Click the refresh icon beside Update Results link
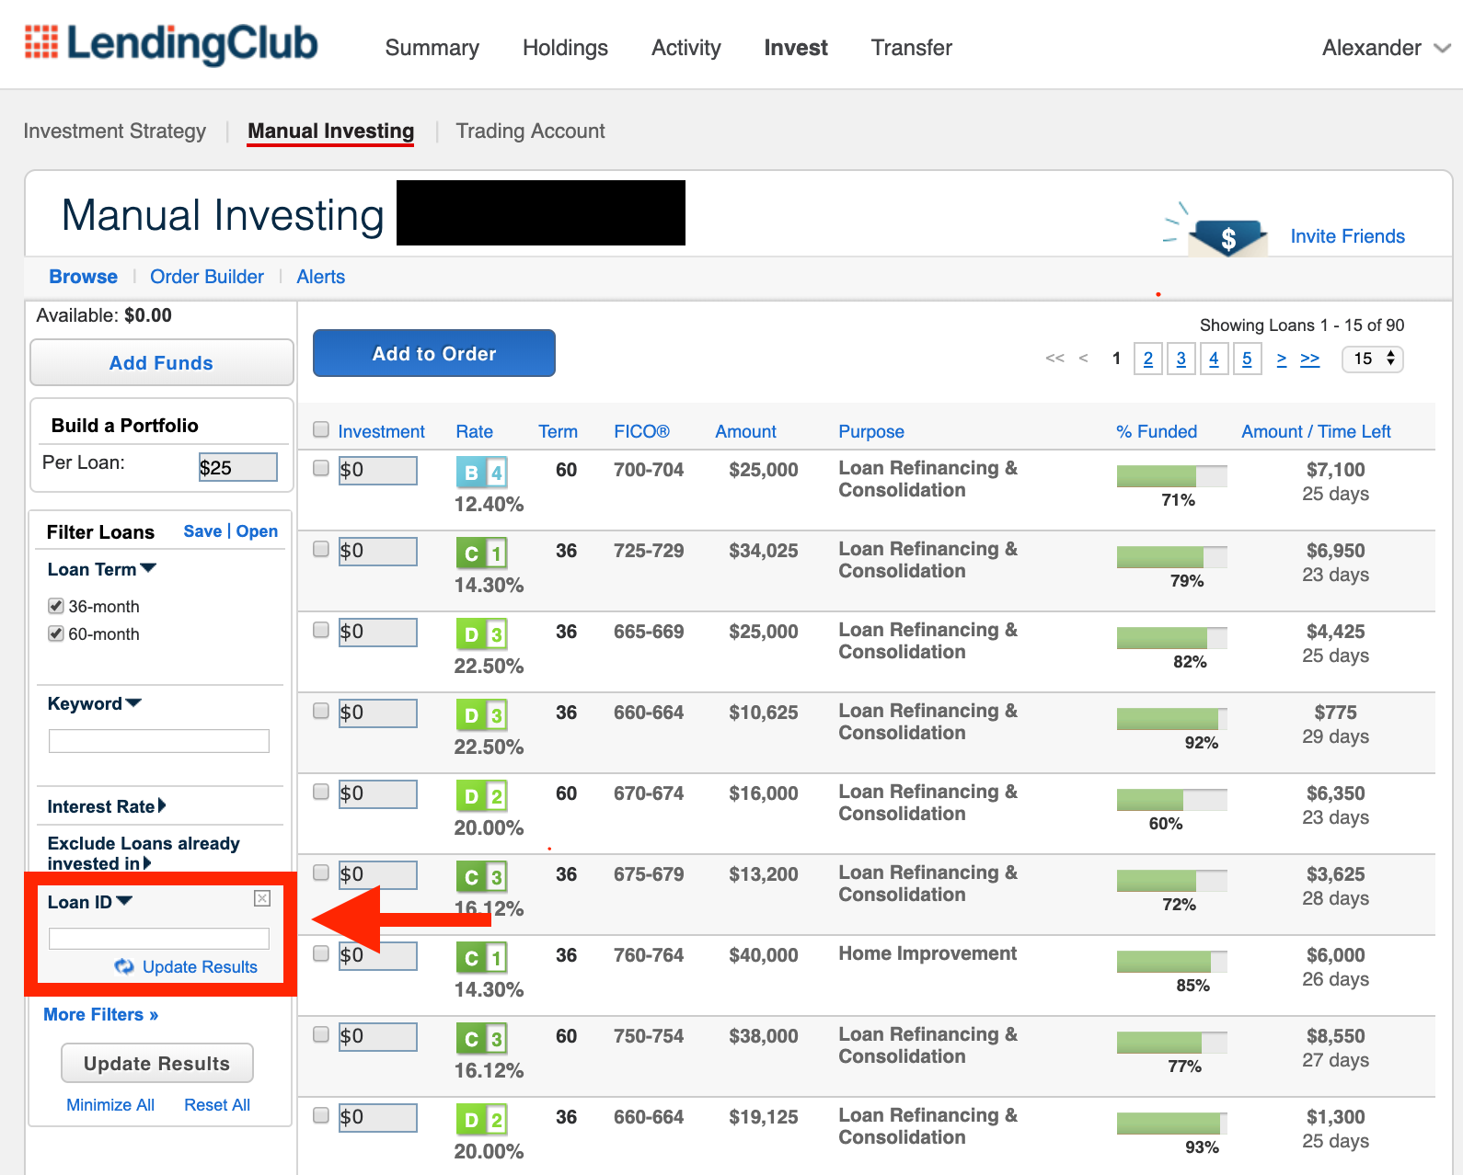The height and width of the screenshot is (1175, 1463). (x=124, y=966)
